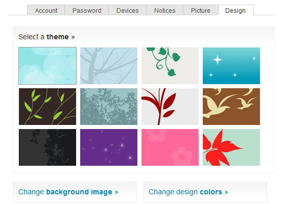Viewport: 285px width, 204px height.
Task: Select the dark red plant theme
Action: click(170, 107)
